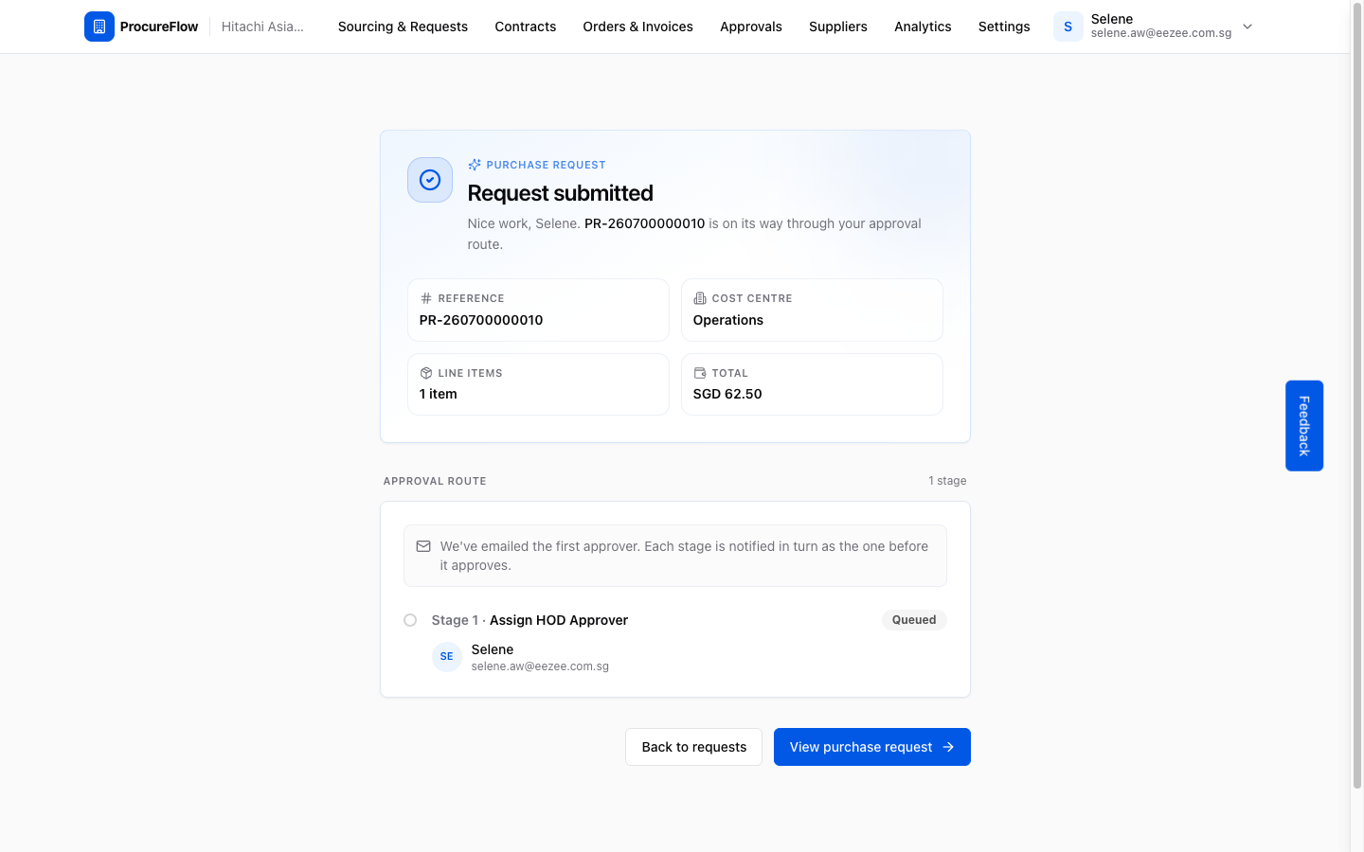Go to Approvals in the navigation
The width and height of the screenshot is (1364, 852).
pyautogui.click(x=751, y=27)
